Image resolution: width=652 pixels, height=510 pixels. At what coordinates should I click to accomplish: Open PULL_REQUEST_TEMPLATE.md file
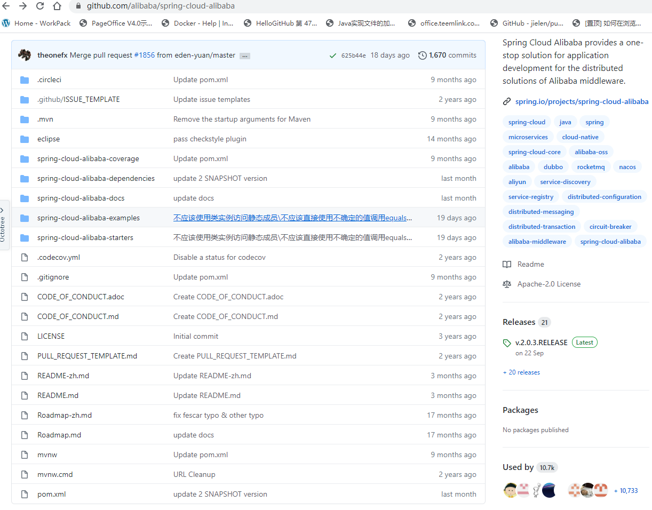[x=87, y=356]
